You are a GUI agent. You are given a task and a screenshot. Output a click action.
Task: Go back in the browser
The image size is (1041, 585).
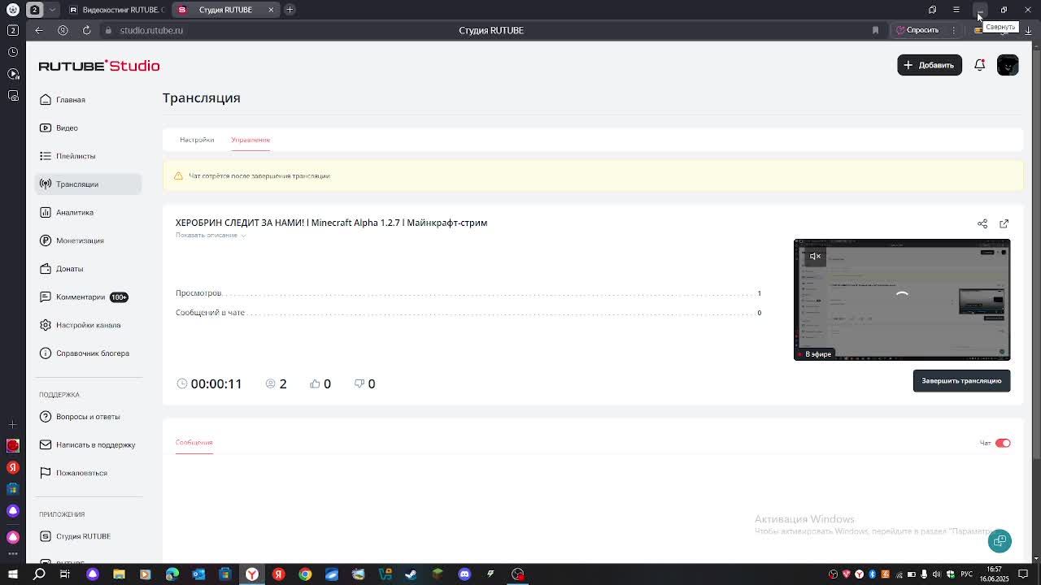(39, 30)
